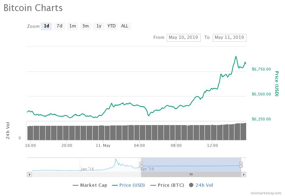The width and height of the screenshot is (285, 196).
Task: Click the price peak on the chart
Action: (236, 56)
